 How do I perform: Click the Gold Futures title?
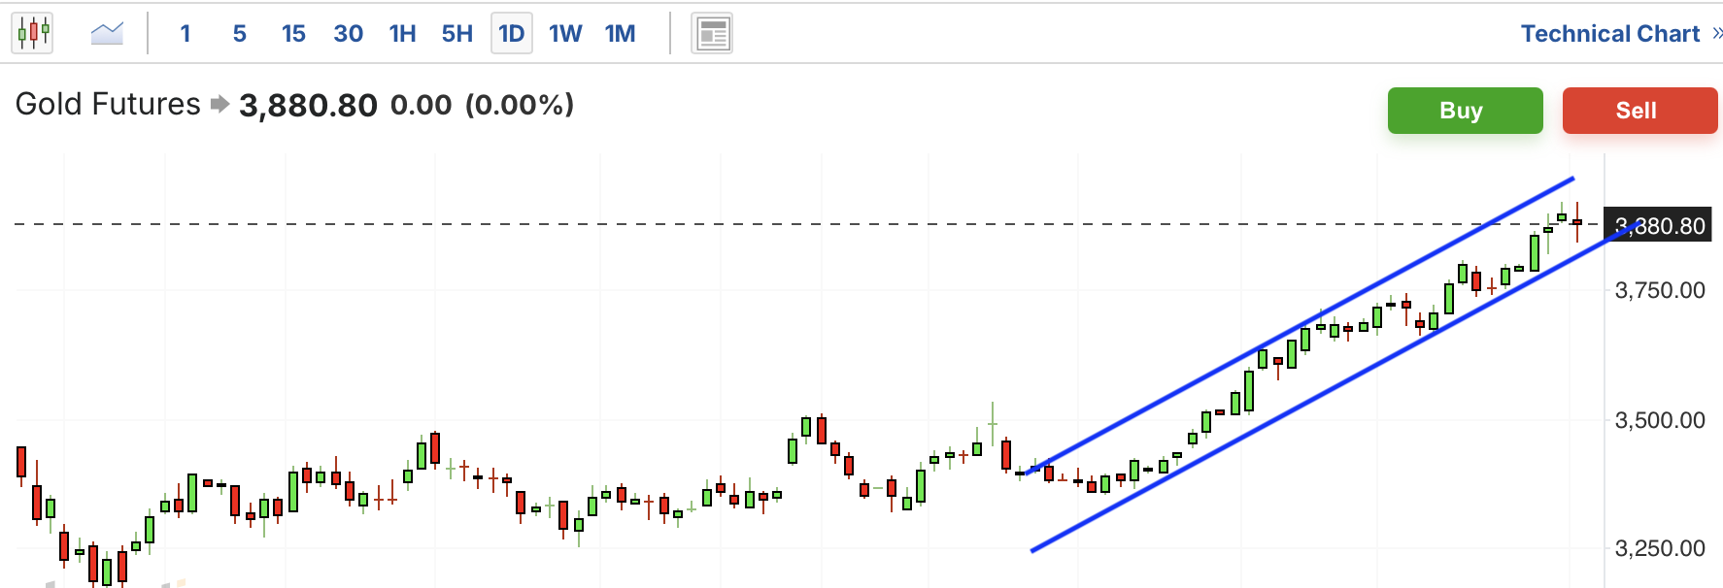tap(108, 104)
